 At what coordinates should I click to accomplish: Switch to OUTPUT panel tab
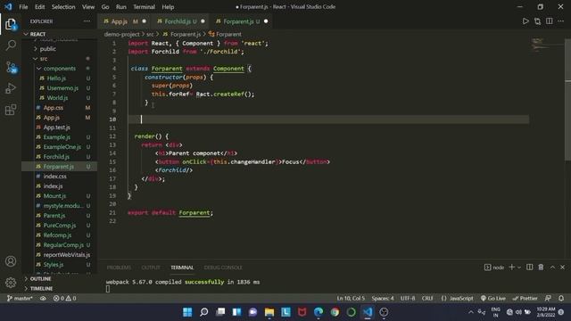151,267
